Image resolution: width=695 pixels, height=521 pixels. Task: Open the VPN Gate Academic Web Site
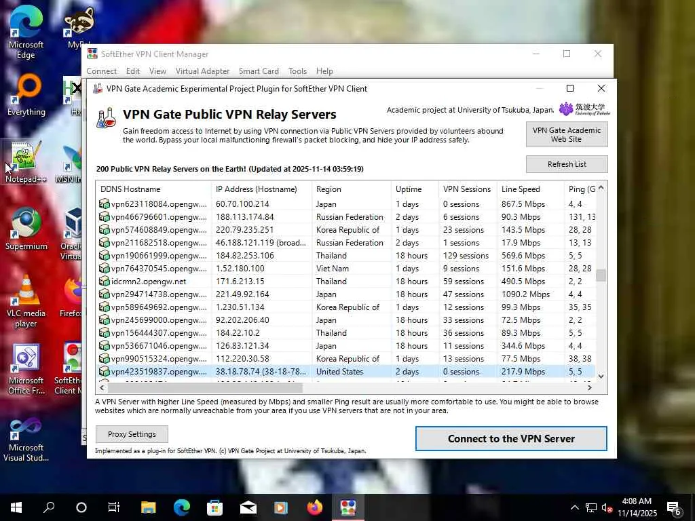pos(567,135)
